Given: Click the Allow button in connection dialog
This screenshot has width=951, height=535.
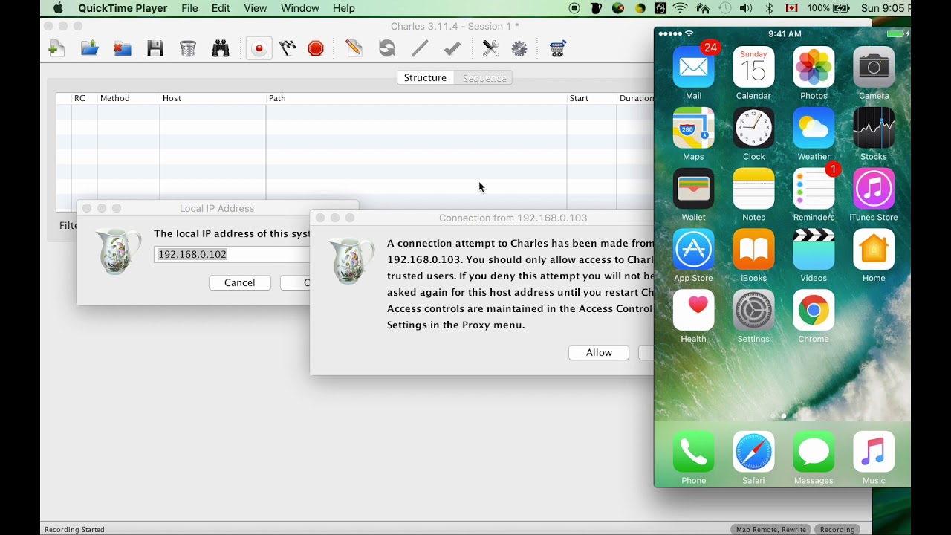Looking at the screenshot, I should click(x=599, y=353).
